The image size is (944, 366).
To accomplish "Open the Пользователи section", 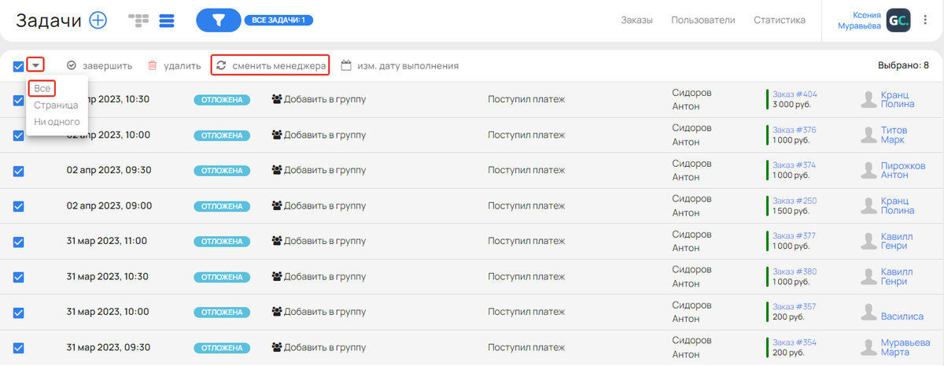I will (703, 20).
